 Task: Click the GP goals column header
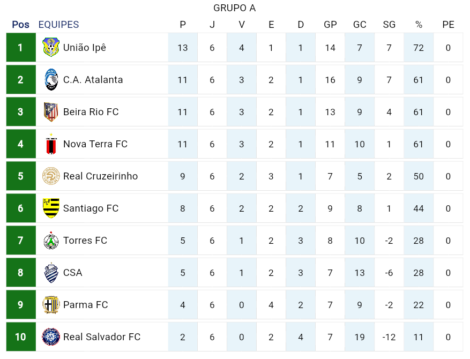(330, 25)
